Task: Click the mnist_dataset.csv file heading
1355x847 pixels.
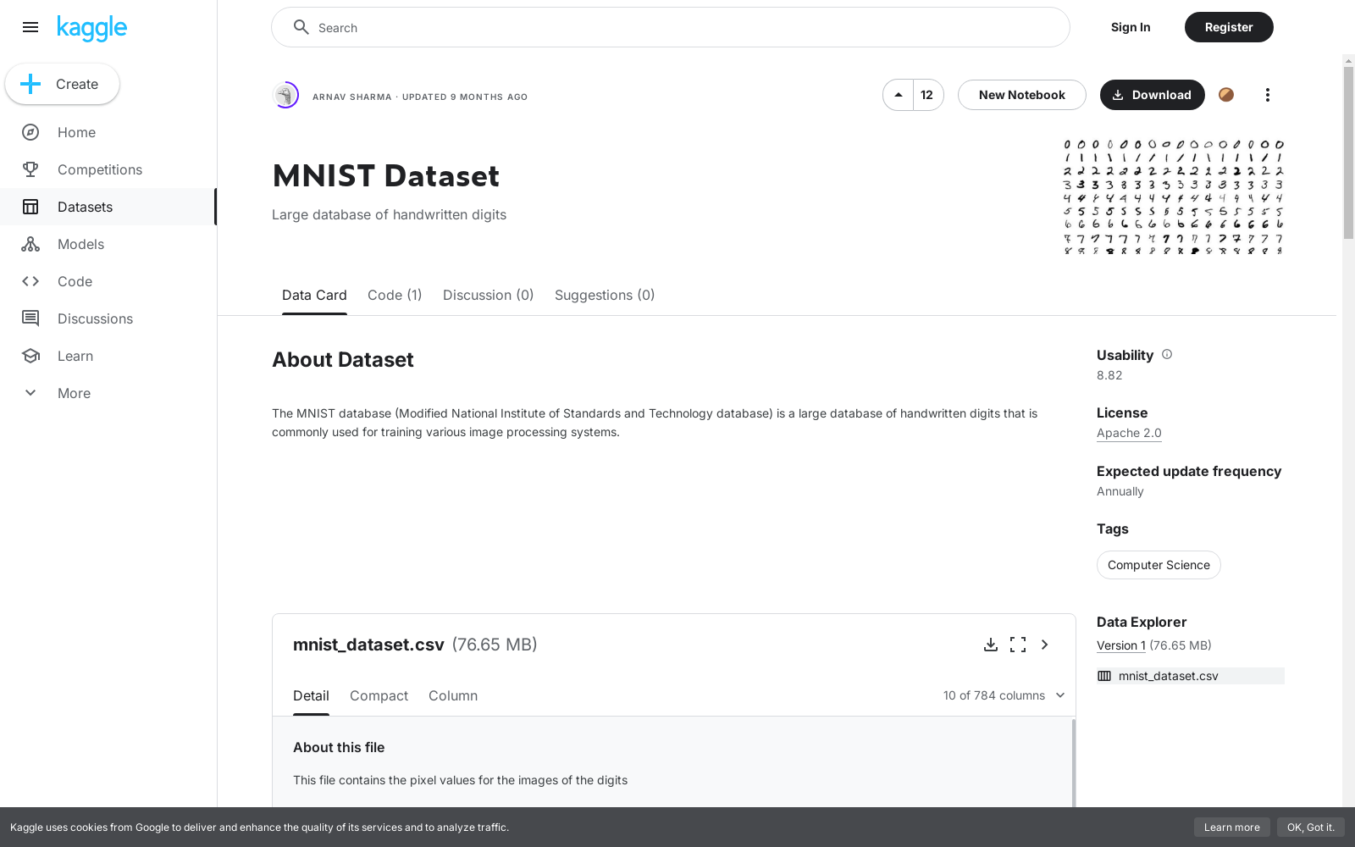Action: pyautogui.click(x=368, y=645)
